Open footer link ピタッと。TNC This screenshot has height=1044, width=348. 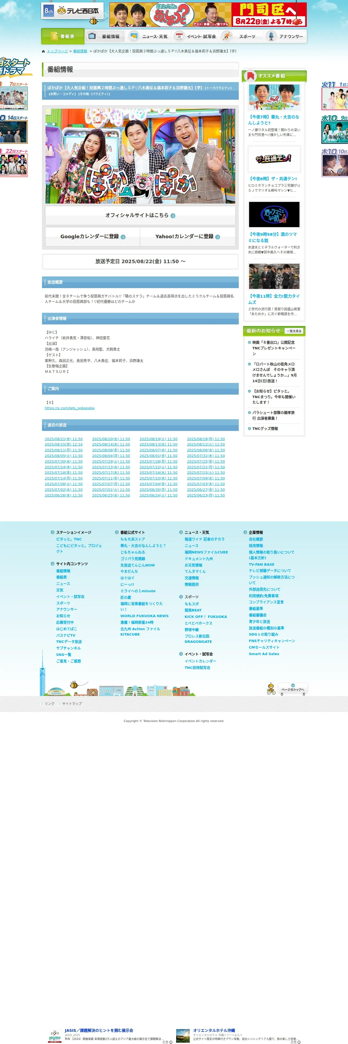69,539
